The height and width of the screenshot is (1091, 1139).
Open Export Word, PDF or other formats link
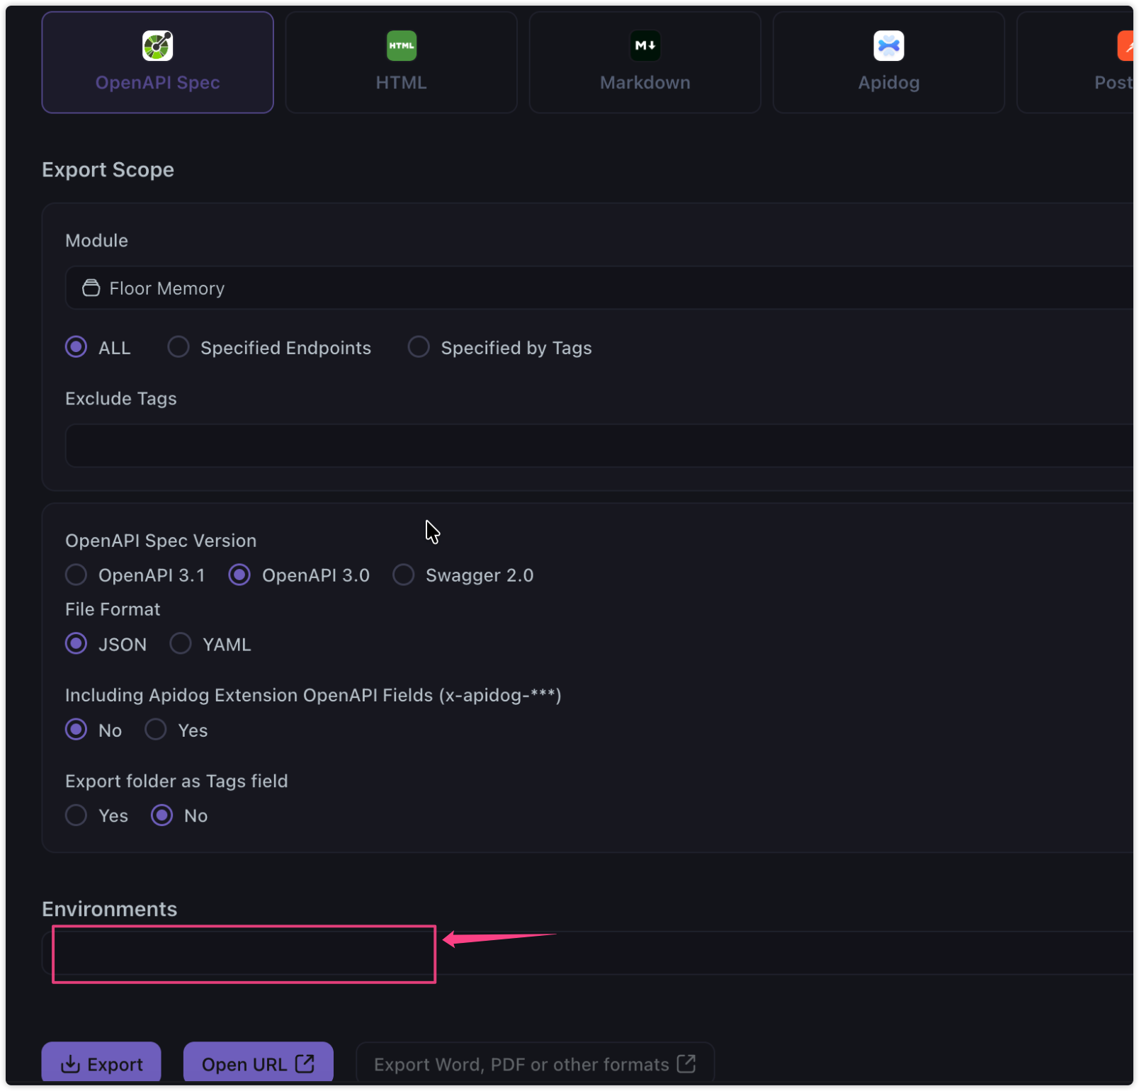[535, 1064]
